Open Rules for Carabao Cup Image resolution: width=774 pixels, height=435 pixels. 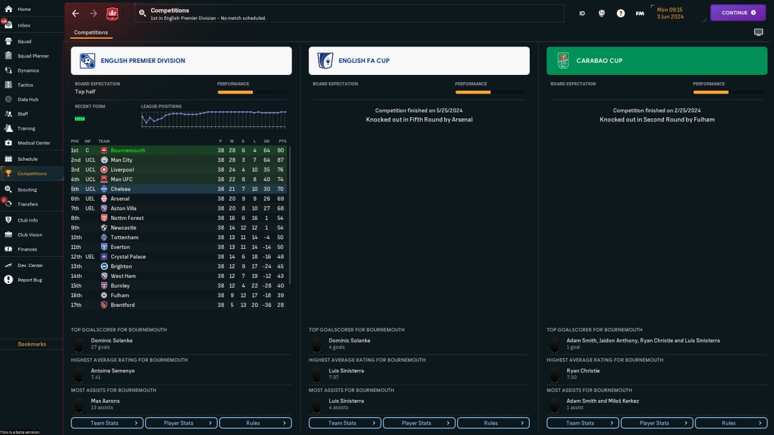pos(732,423)
